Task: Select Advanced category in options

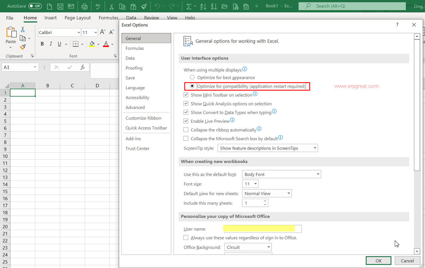Action: pos(146,107)
